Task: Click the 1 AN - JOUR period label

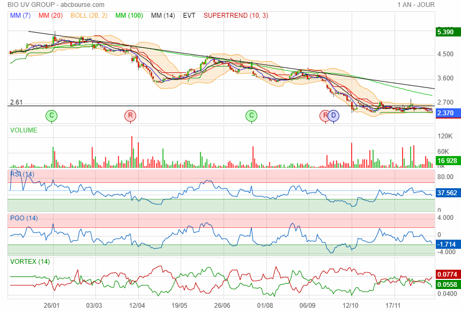Action: point(416,5)
